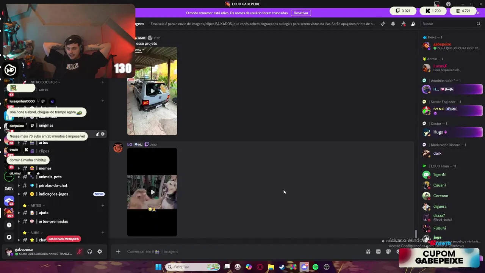Screen dimensions: 485x273
Task: Toggle headphones deafen button
Action: pos(90,251)
